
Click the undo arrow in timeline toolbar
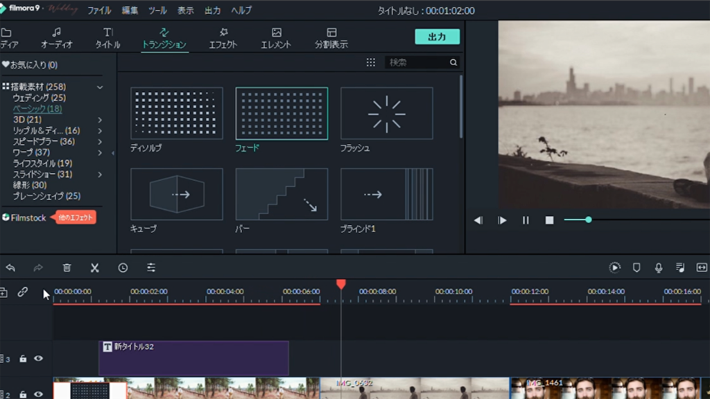(x=10, y=267)
